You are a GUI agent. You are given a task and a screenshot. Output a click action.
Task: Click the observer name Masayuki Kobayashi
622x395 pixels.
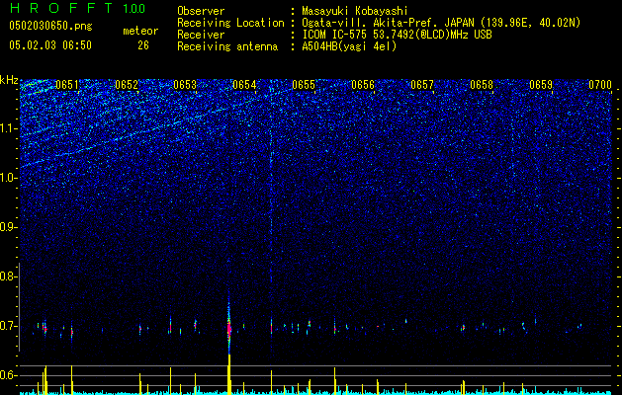[355, 11]
